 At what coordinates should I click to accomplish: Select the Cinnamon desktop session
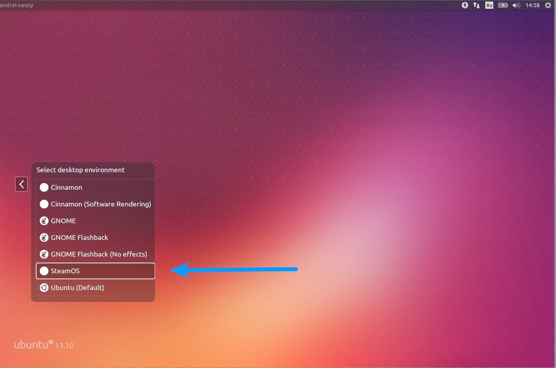coord(95,187)
